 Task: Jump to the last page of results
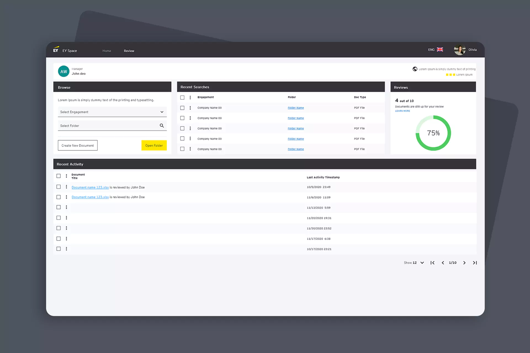[475, 263]
